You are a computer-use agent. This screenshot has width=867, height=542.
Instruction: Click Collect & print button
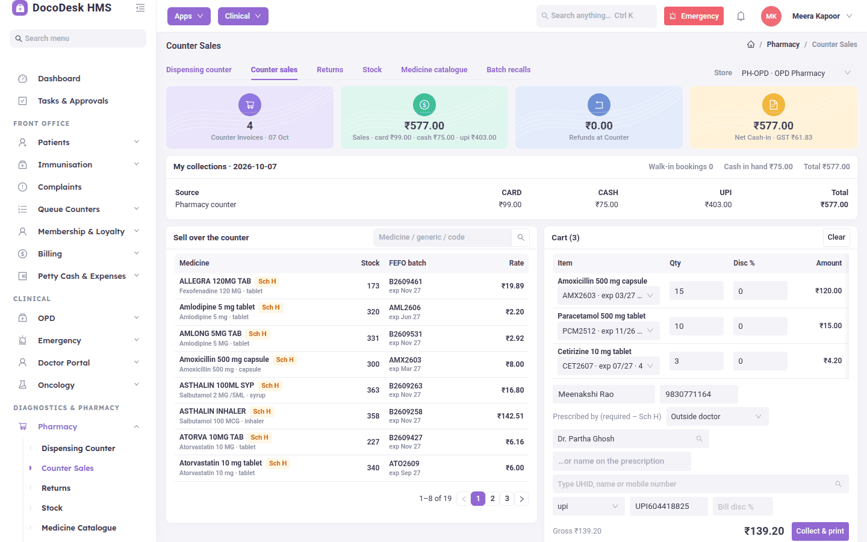click(x=820, y=531)
